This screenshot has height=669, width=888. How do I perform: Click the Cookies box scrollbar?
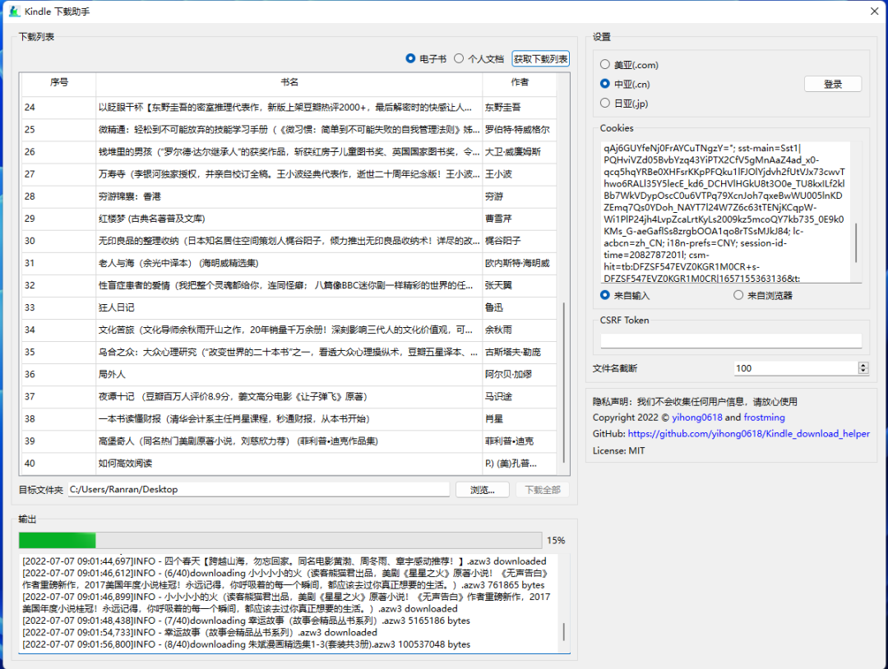(x=856, y=242)
